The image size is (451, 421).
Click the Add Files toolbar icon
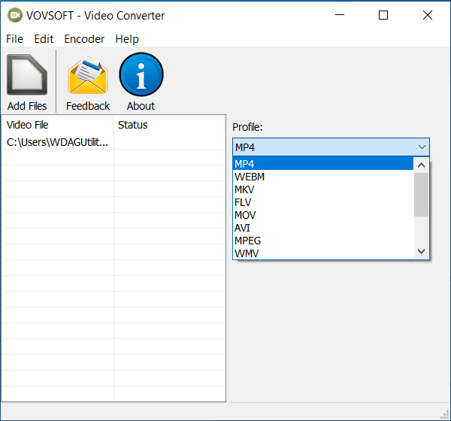27,74
